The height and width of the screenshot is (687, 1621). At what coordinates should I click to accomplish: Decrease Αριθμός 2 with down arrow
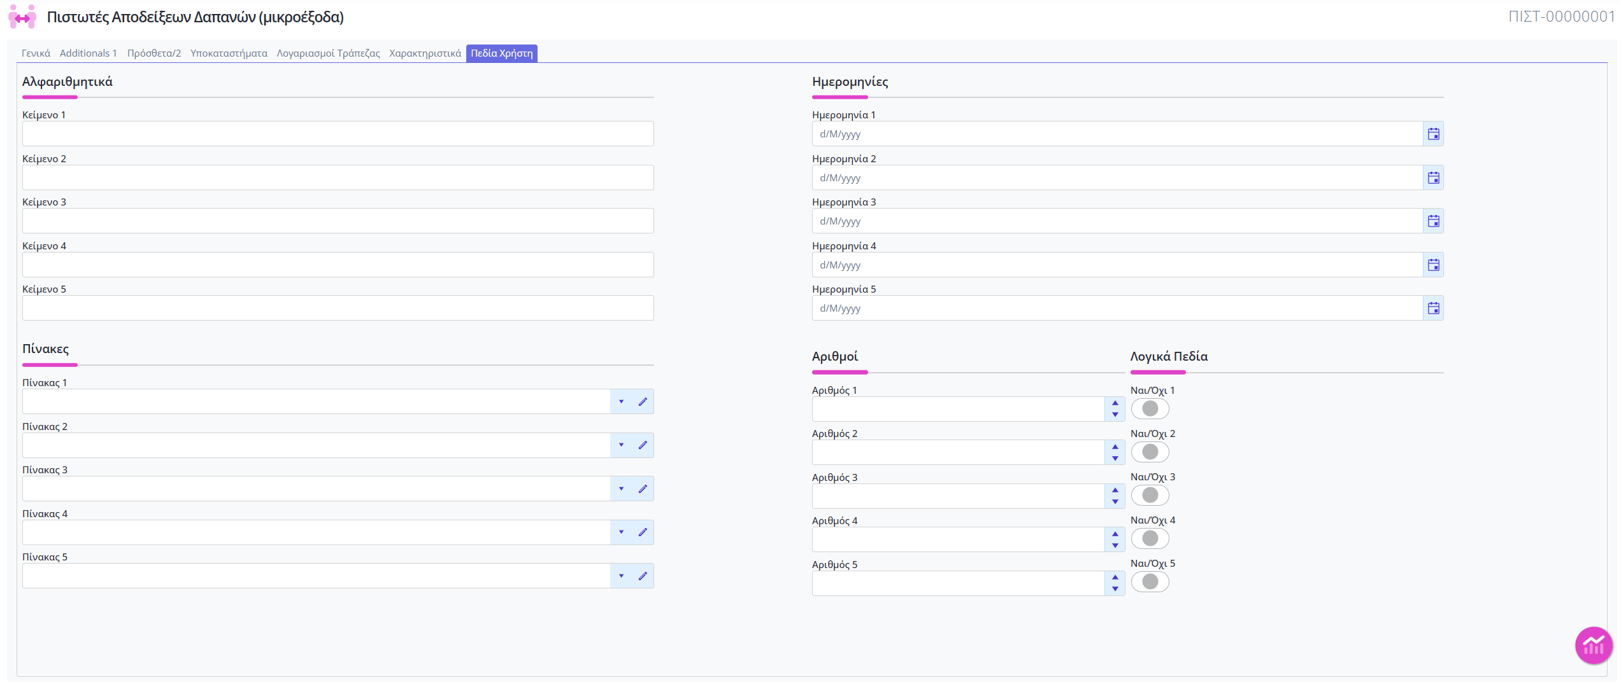click(1115, 459)
